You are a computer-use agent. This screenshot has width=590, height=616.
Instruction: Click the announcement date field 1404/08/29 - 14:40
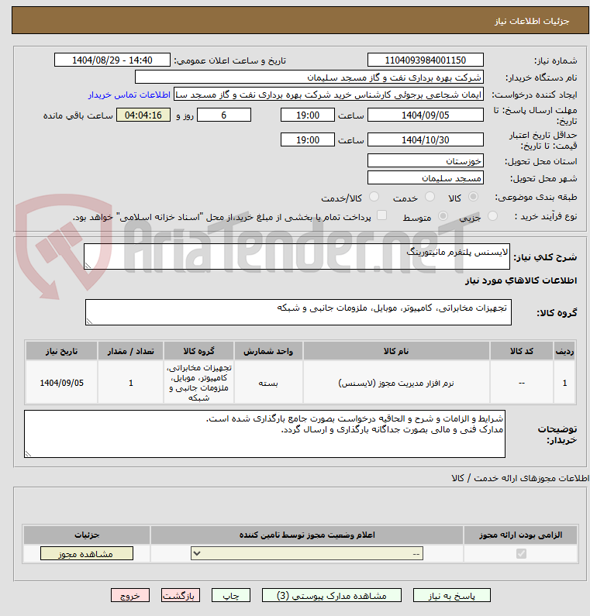pyautogui.click(x=112, y=60)
